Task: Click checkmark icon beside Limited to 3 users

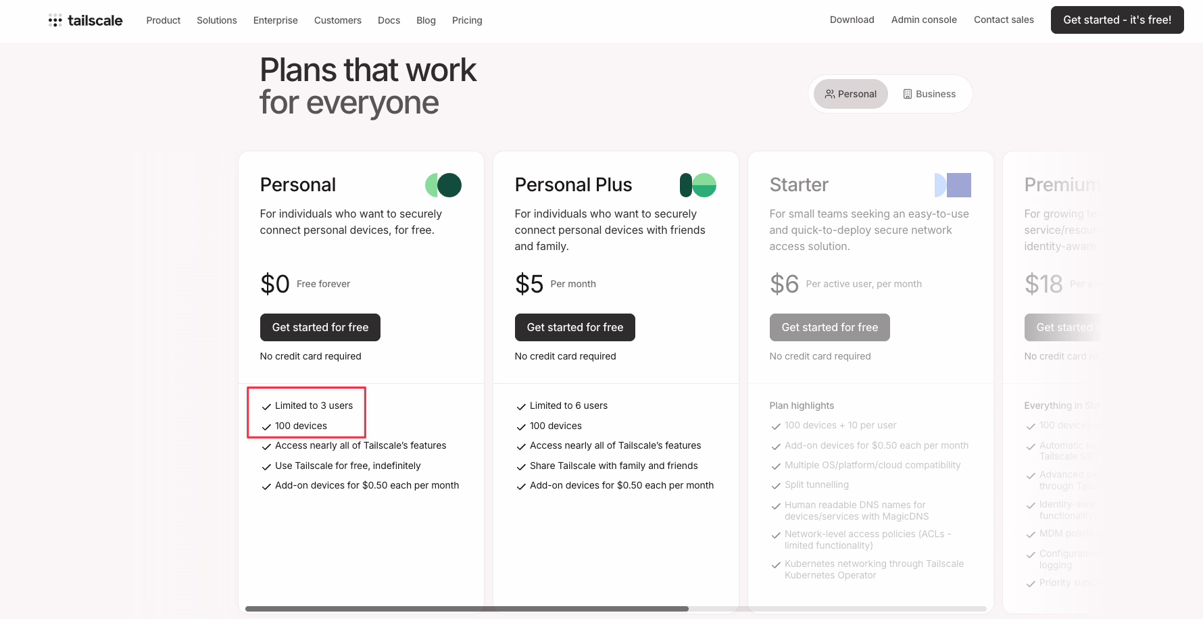Action: pyautogui.click(x=266, y=407)
